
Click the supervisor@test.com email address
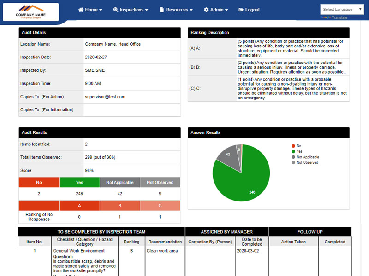[105, 97]
